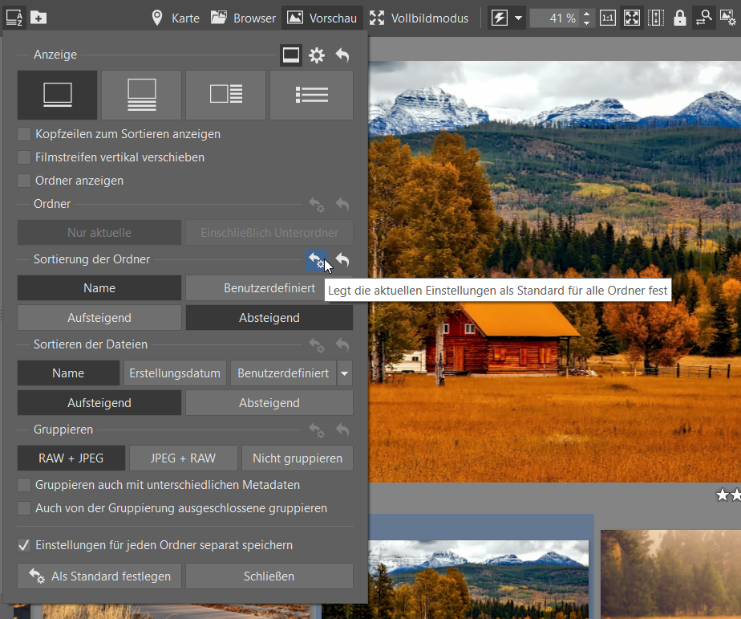Check the Ordner anzeigen option
Viewport: 741px width, 619px height.
click(24, 181)
